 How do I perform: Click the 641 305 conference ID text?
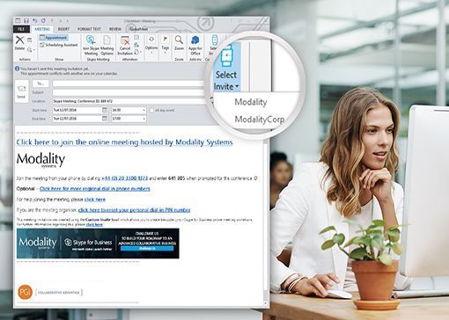[x=176, y=178]
